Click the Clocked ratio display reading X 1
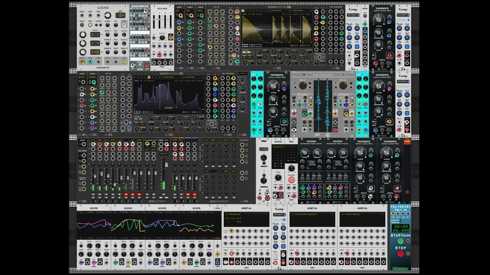The height and width of the screenshot is (275, 490). point(95,34)
